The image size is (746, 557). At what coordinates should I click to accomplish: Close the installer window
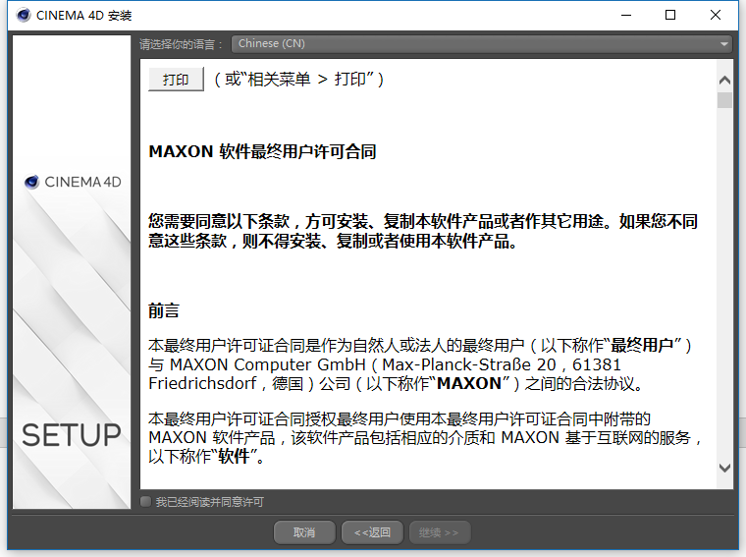point(715,16)
